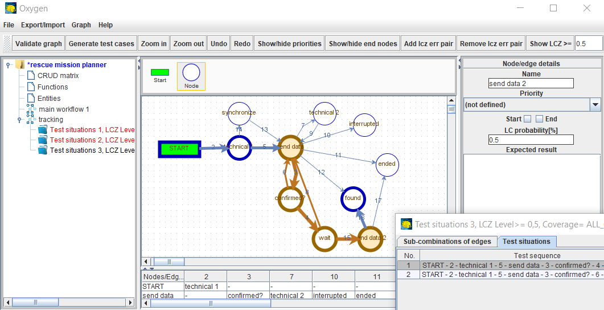Image resolution: width=604 pixels, height=310 pixels.
Task: Open the Export/Import menu
Action: (x=43, y=25)
